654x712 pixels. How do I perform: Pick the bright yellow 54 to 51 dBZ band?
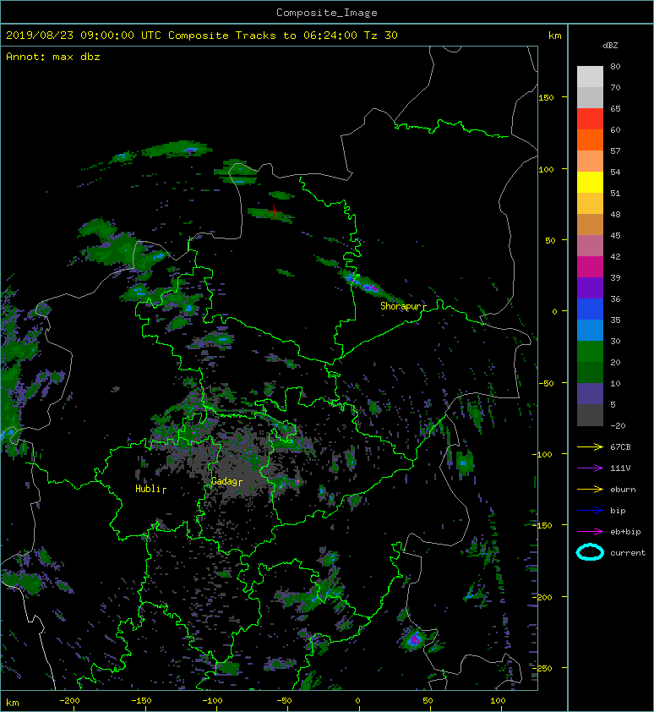coord(590,182)
